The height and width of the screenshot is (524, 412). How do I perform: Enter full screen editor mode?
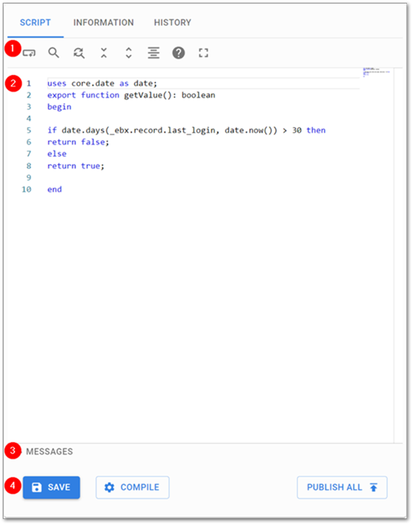pos(203,53)
